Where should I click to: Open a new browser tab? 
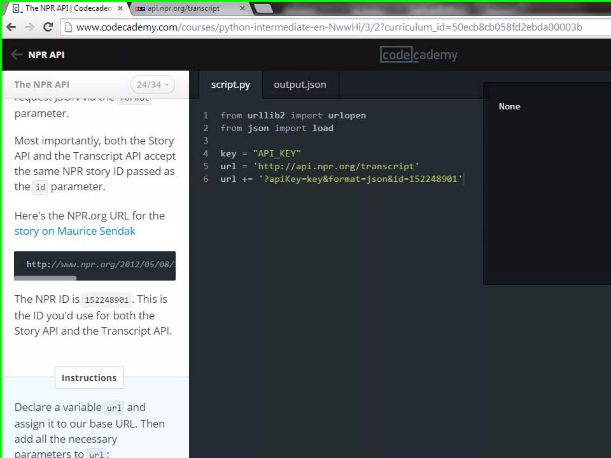[263, 8]
